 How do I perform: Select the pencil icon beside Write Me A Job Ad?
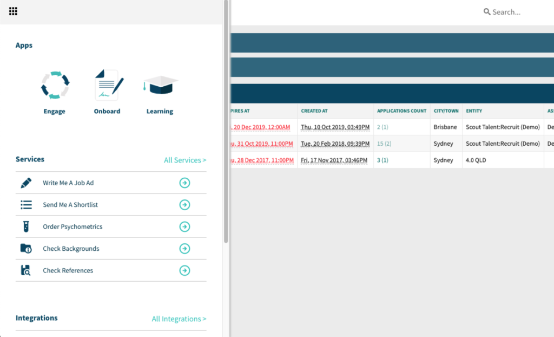coord(25,183)
